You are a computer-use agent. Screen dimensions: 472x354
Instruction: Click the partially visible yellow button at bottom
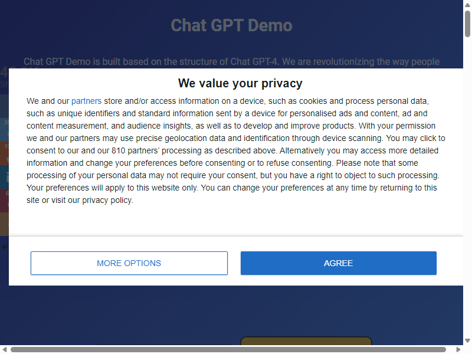(306, 341)
